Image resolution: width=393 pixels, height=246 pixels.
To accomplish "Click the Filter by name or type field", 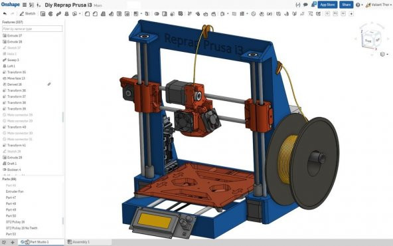I will click(x=33, y=29).
